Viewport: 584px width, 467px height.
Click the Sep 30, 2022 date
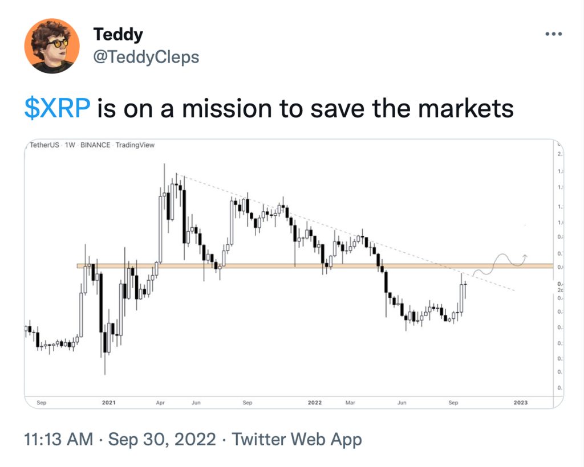[x=163, y=440]
